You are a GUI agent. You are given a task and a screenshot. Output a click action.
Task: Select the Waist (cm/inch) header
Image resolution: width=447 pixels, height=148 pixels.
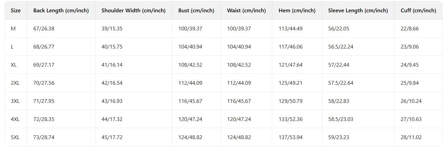tap(246, 11)
